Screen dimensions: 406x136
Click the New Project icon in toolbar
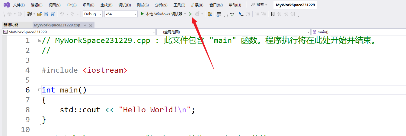29,14
